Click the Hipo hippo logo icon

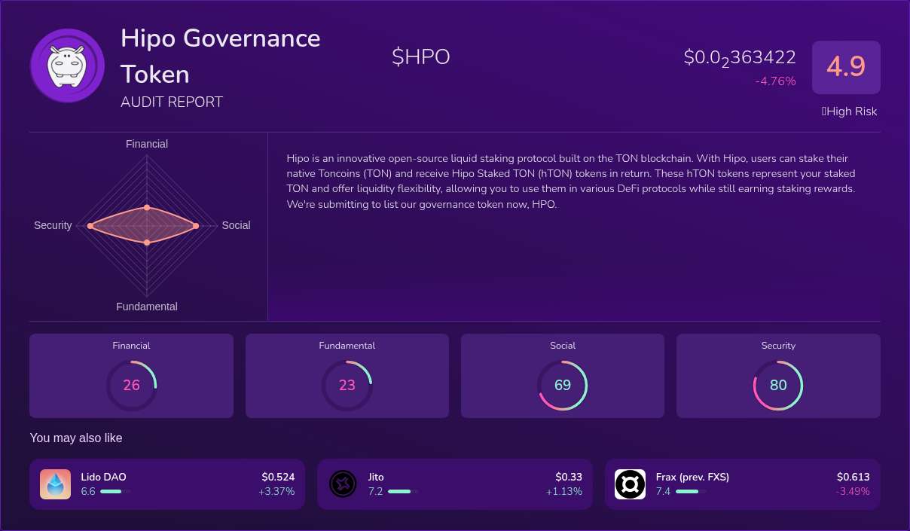(x=67, y=65)
